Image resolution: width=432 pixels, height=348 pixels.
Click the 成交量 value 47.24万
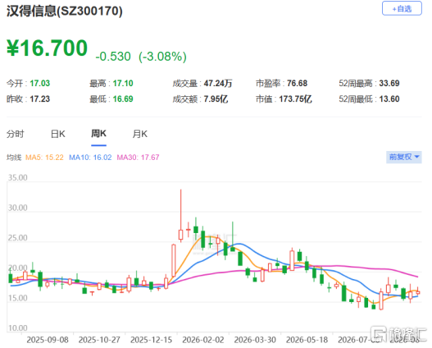(218, 83)
